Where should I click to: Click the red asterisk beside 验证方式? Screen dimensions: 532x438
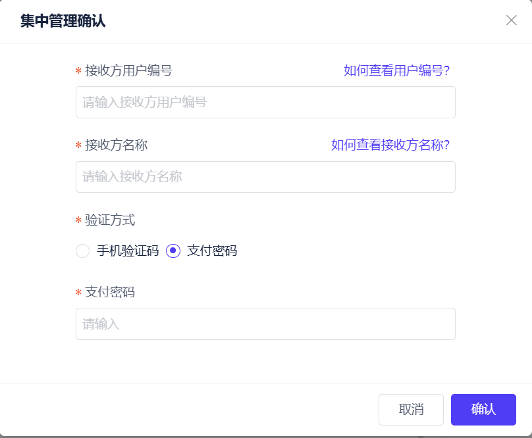tap(78, 220)
